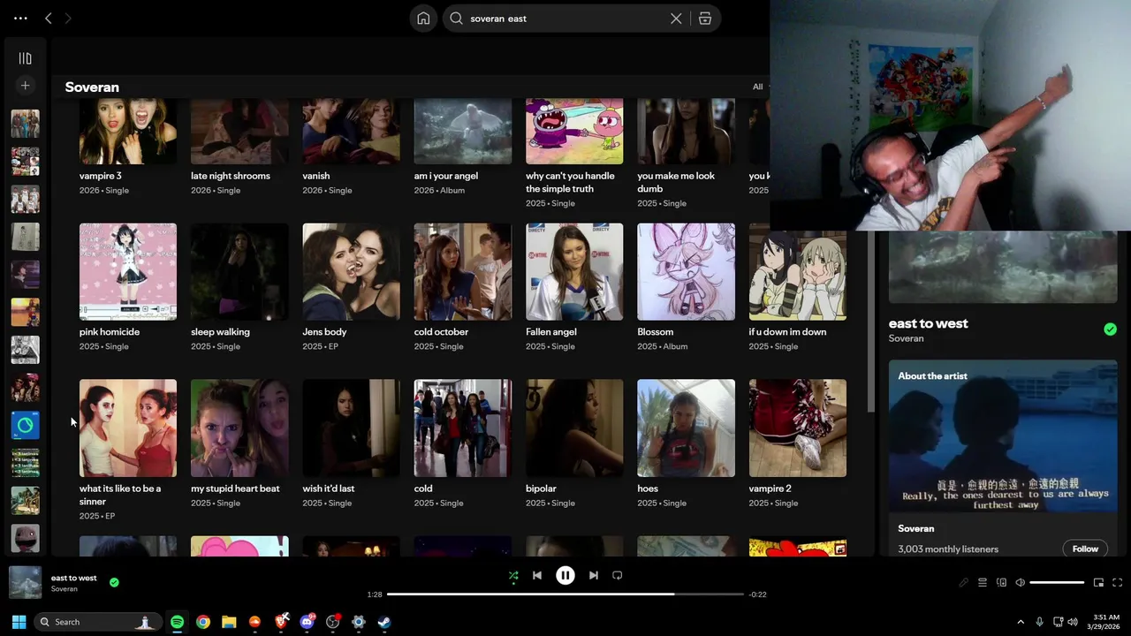Mute the volume speaker icon

pos(1020,582)
